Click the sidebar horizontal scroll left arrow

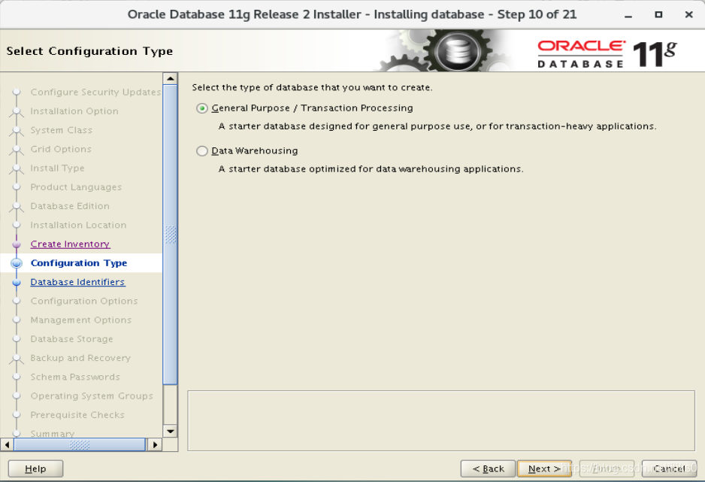click(x=8, y=444)
